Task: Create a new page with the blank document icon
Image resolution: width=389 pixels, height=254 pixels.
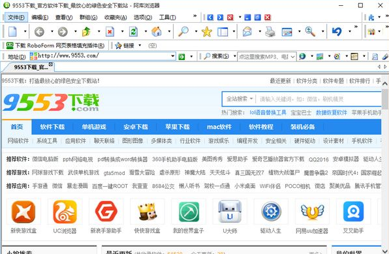Action: (x=12, y=31)
